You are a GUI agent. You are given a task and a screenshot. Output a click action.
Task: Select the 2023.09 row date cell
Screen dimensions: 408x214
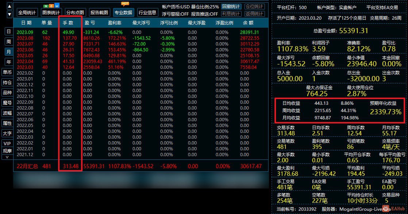coord(25,32)
